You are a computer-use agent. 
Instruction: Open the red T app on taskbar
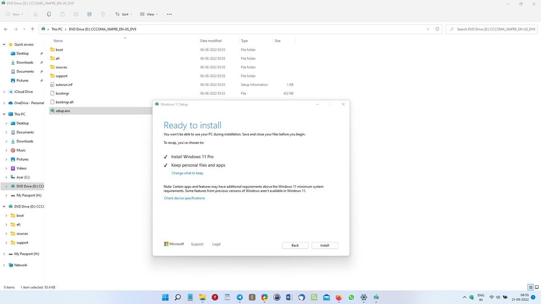(x=215, y=297)
